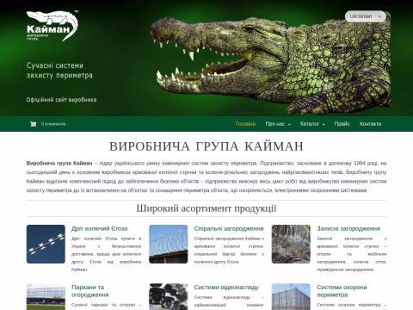Click the Кайман crocodile logo
Viewport: 413px width, 310px height.
[x=52, y=26]
